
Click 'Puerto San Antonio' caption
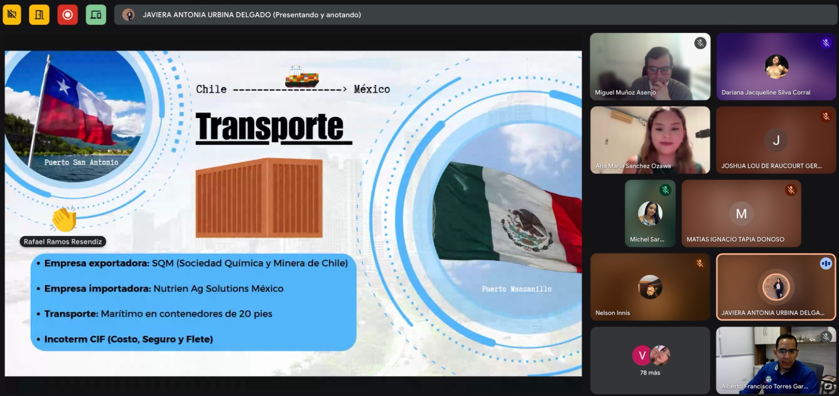coord(81,163)
